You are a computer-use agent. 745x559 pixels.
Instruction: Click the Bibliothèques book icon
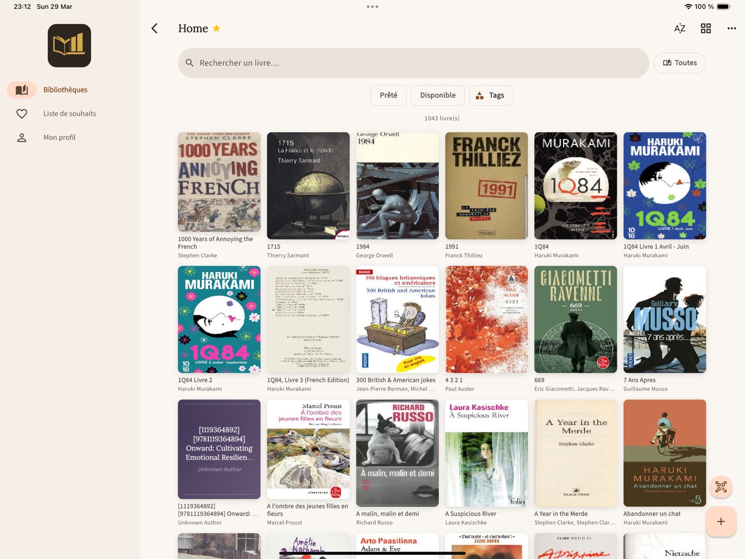point(22,90)
